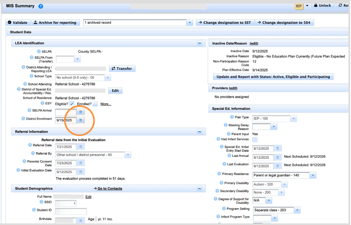Open the Parental Consent Date calendar picker
351x225 pixels.
[x=81, y=163]
